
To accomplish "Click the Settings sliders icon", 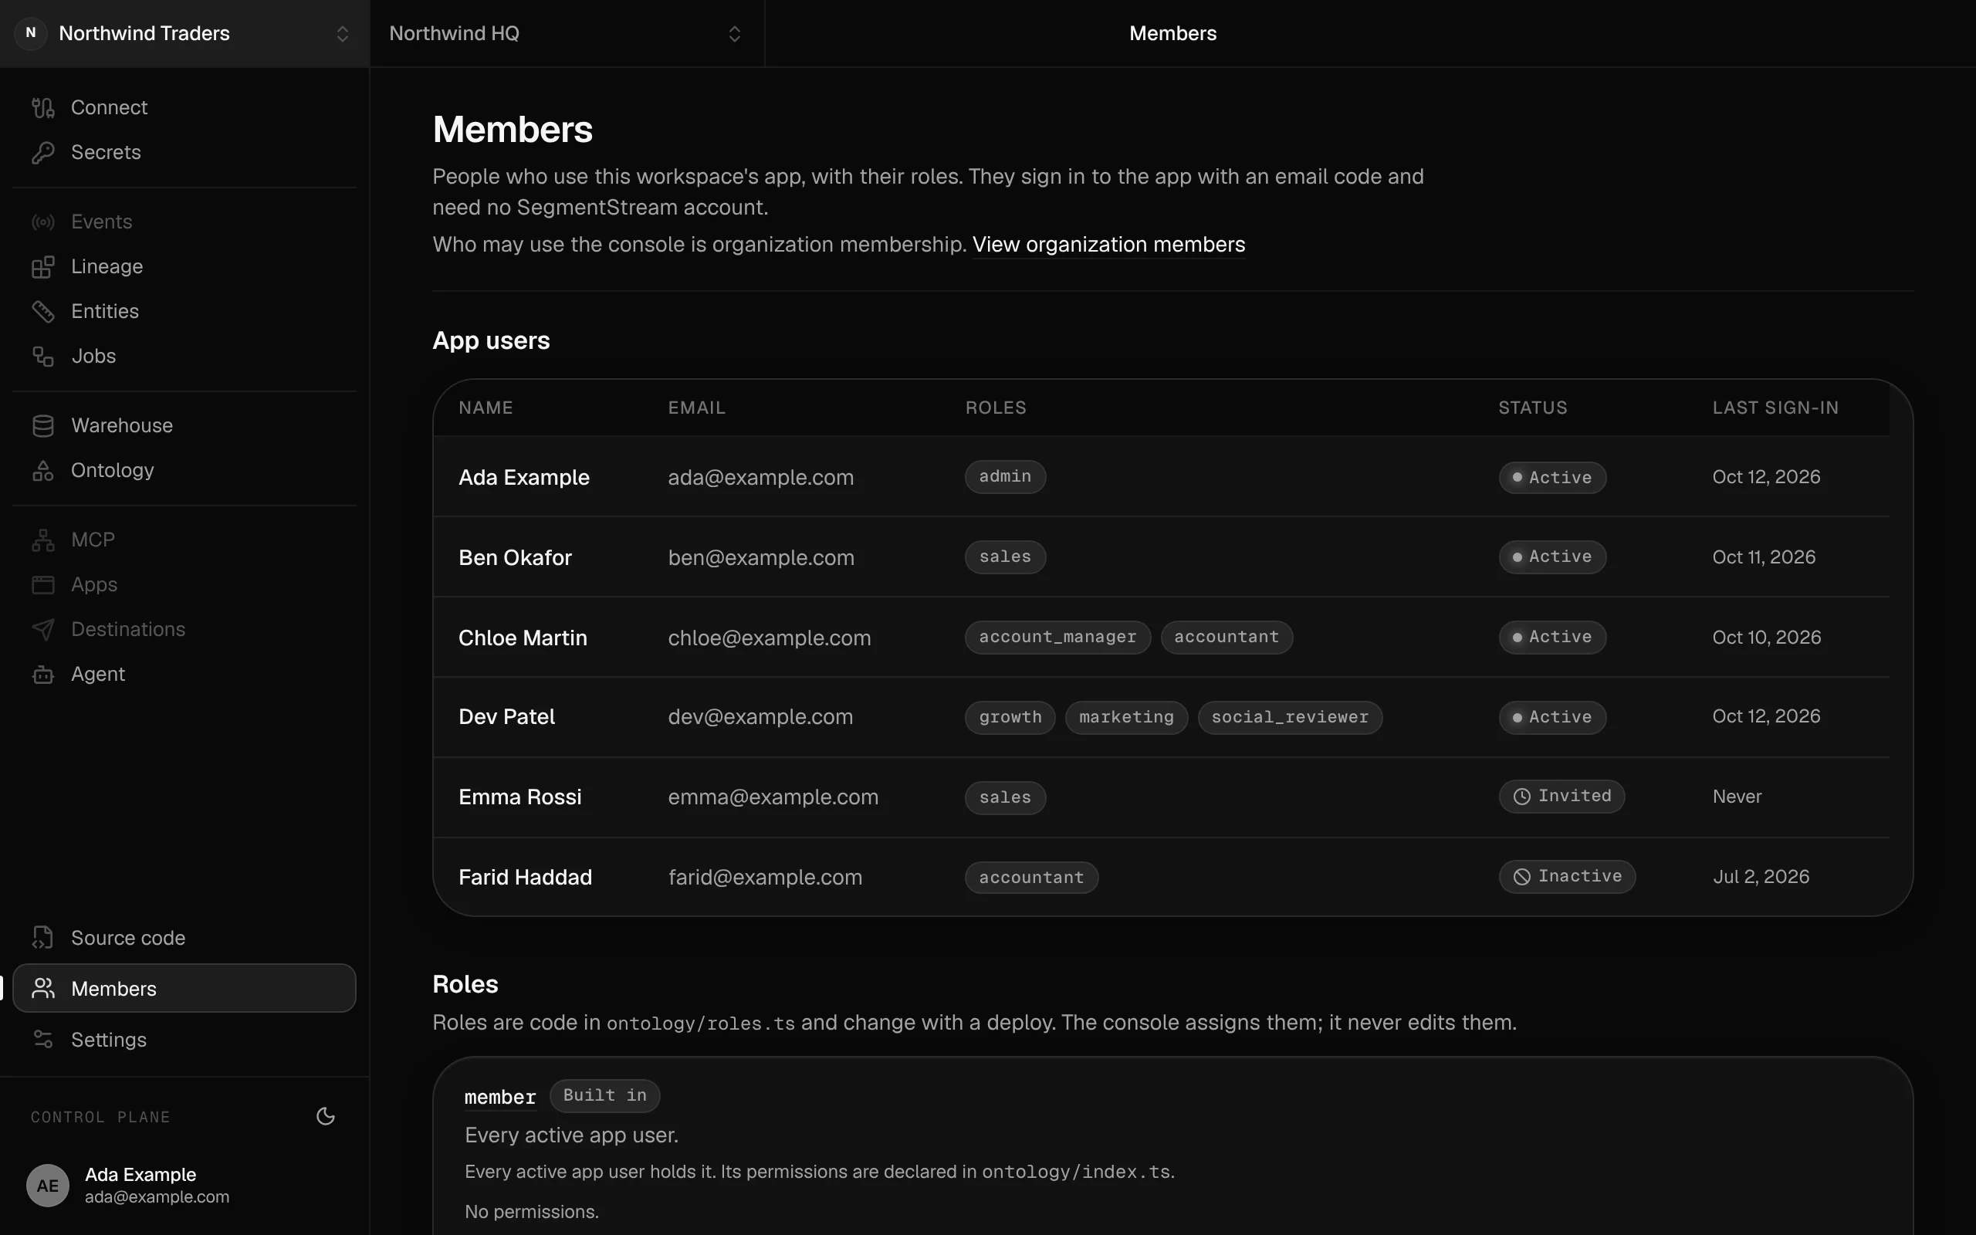I will (42, 1039).
